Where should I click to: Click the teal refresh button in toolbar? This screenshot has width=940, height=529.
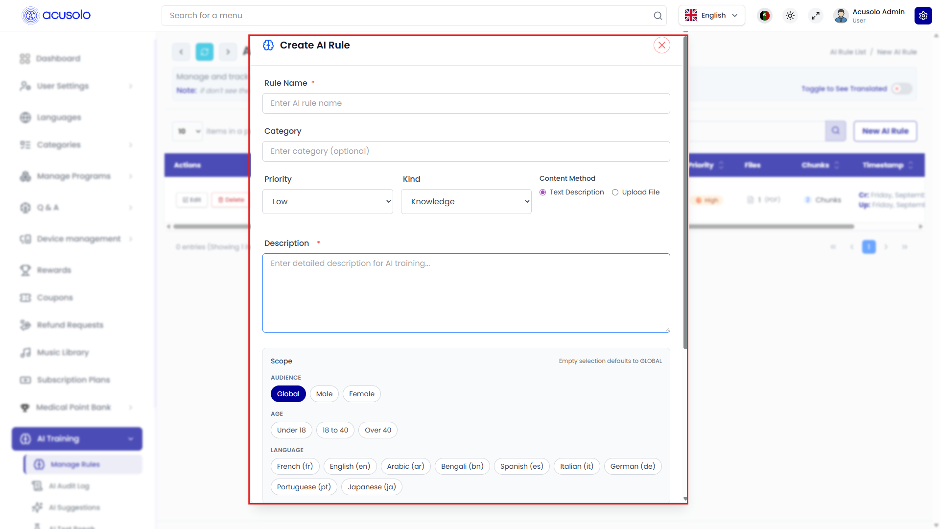pyautogui.click(x=205, y=51)
